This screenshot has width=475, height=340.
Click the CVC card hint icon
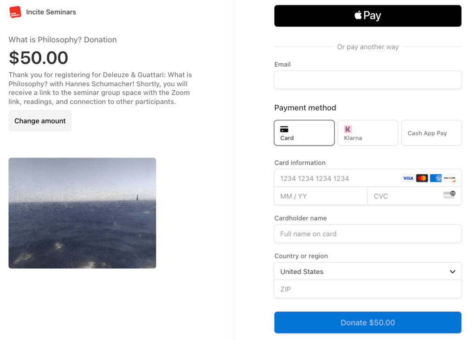[449, 195]
